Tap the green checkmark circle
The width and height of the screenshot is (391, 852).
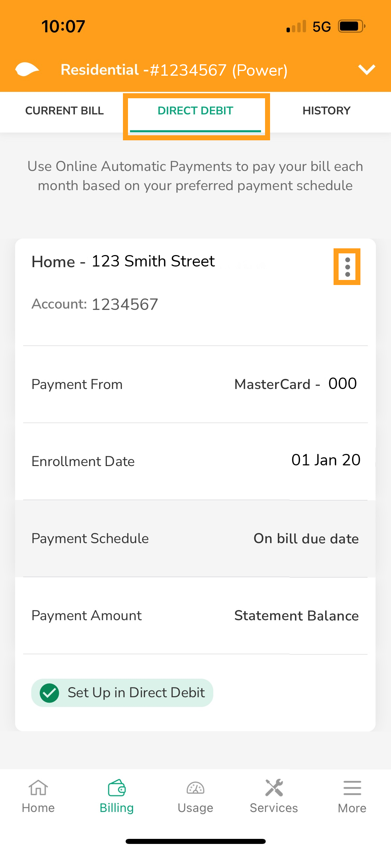pos(49,693)
